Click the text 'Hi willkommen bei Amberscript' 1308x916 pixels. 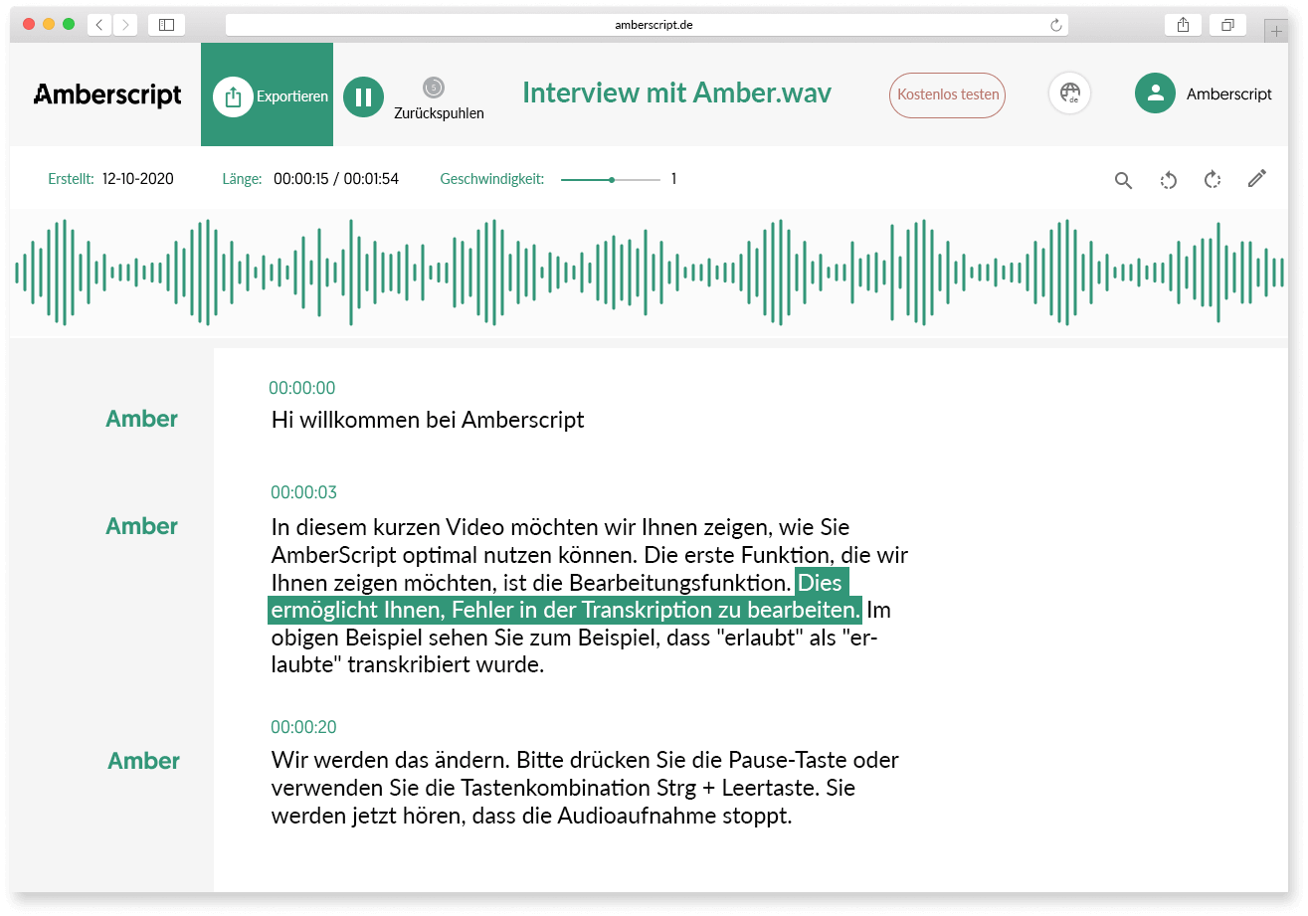click(428, 420)
